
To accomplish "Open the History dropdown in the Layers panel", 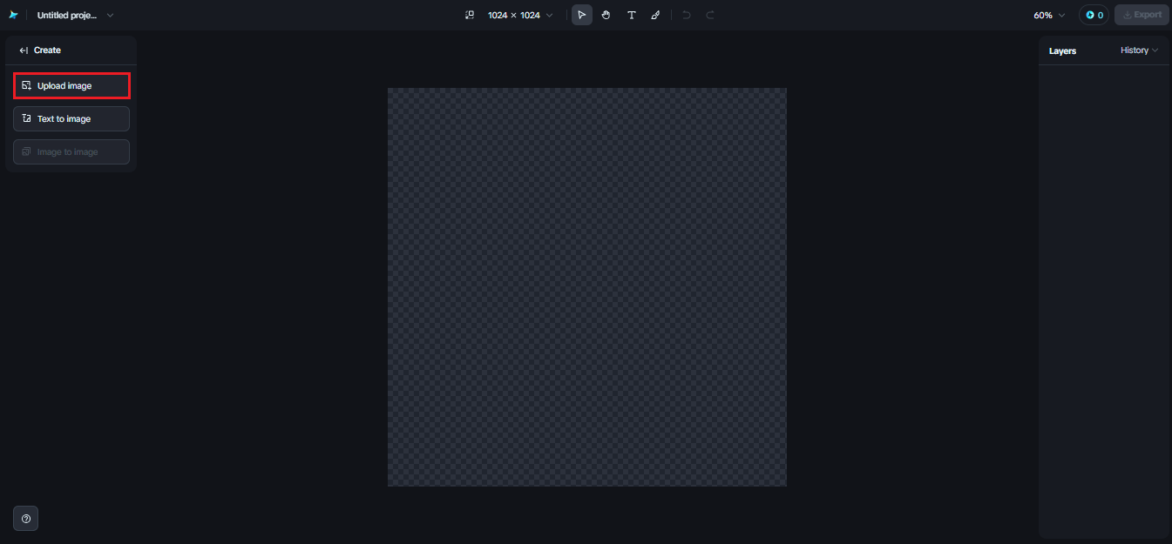I will click(x=1139, y=50).
